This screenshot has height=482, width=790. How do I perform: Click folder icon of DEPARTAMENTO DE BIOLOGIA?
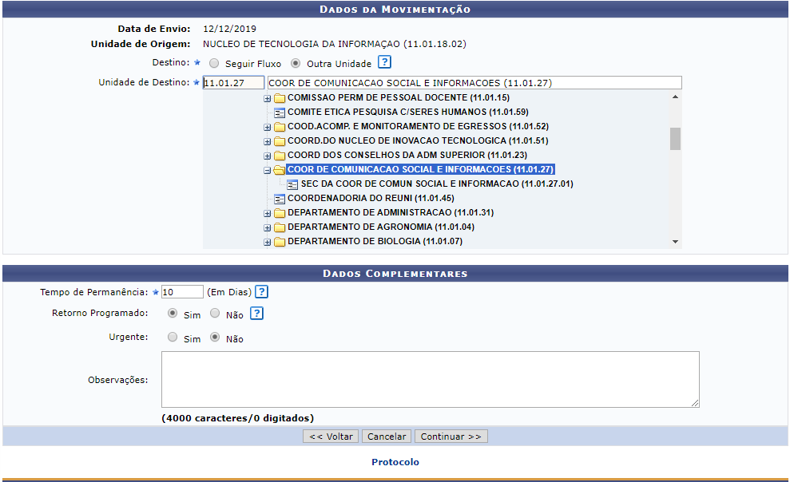280,242
